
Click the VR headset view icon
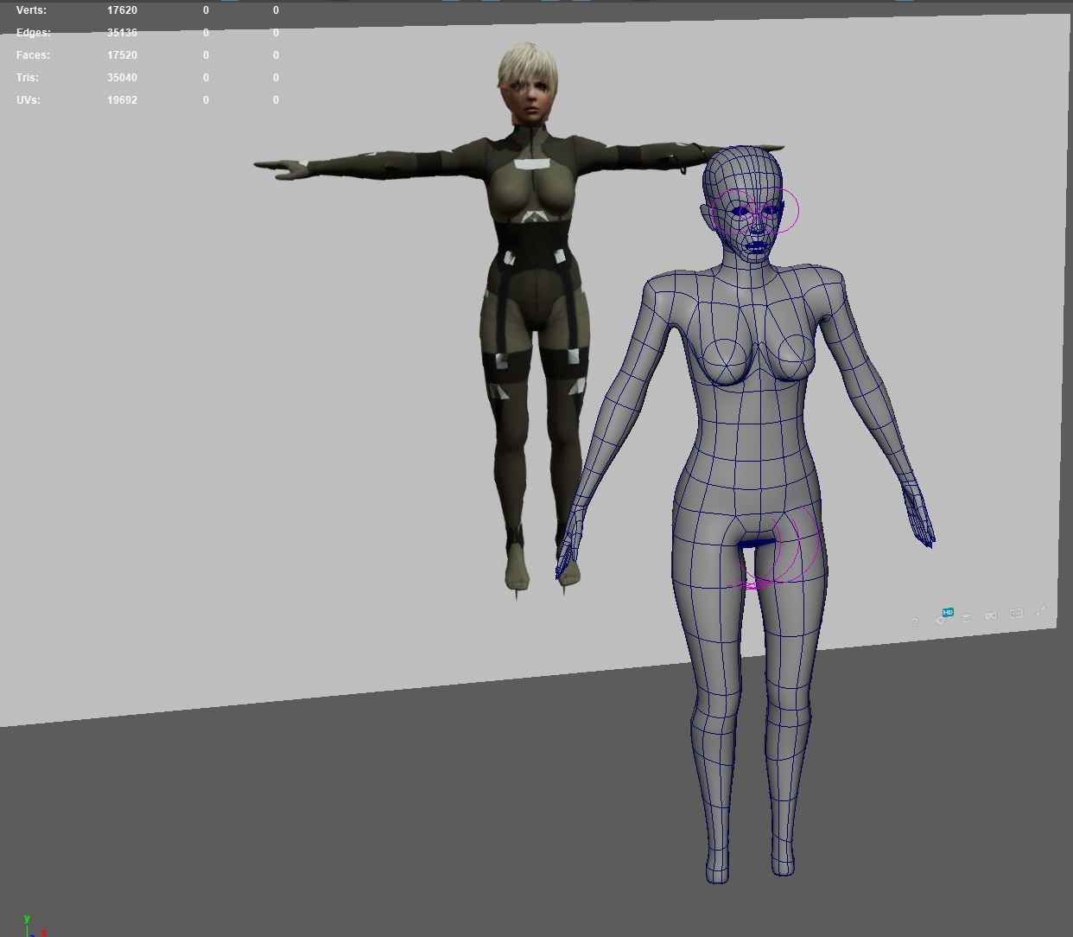pyautogui.click(x=991, y=615)
